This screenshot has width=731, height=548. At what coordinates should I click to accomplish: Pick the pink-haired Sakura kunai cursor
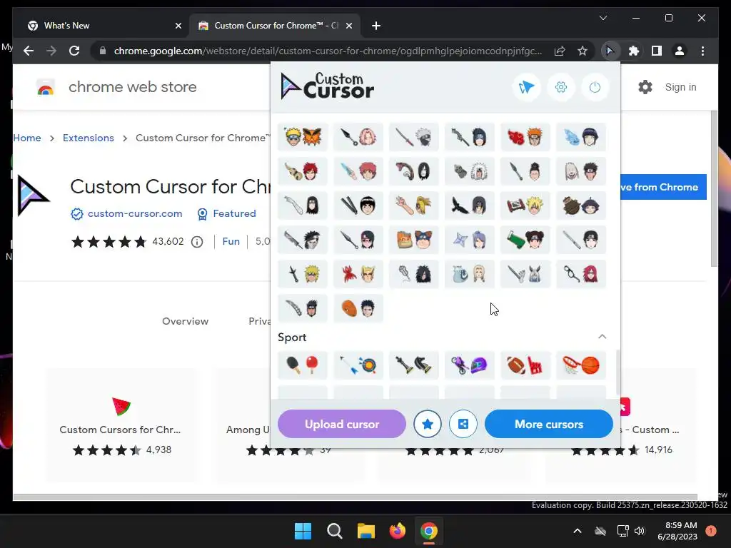click(358, 137)
